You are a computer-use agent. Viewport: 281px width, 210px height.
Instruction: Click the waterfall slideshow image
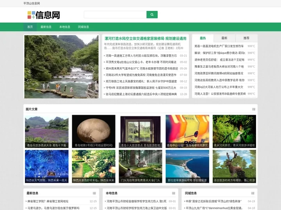click(x=62, y=66)
